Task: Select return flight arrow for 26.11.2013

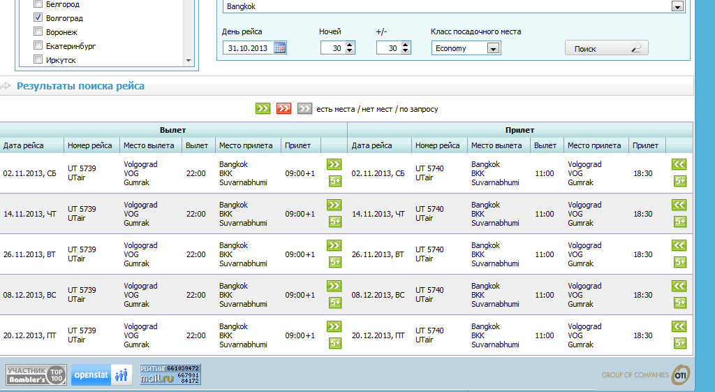Action: click(x=679, y=245)
